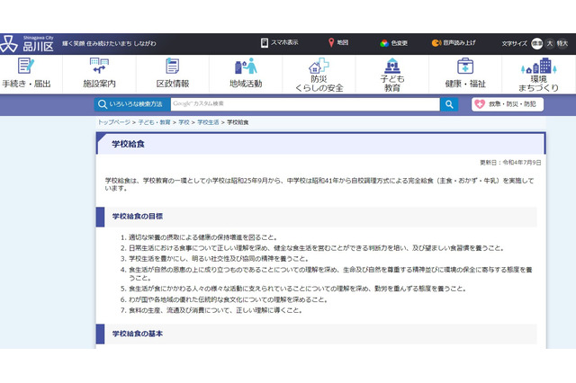Viewport: 576px width, 383px height.
Task: Click the 学校給食の基本 section heading
Action: point(138,334)
